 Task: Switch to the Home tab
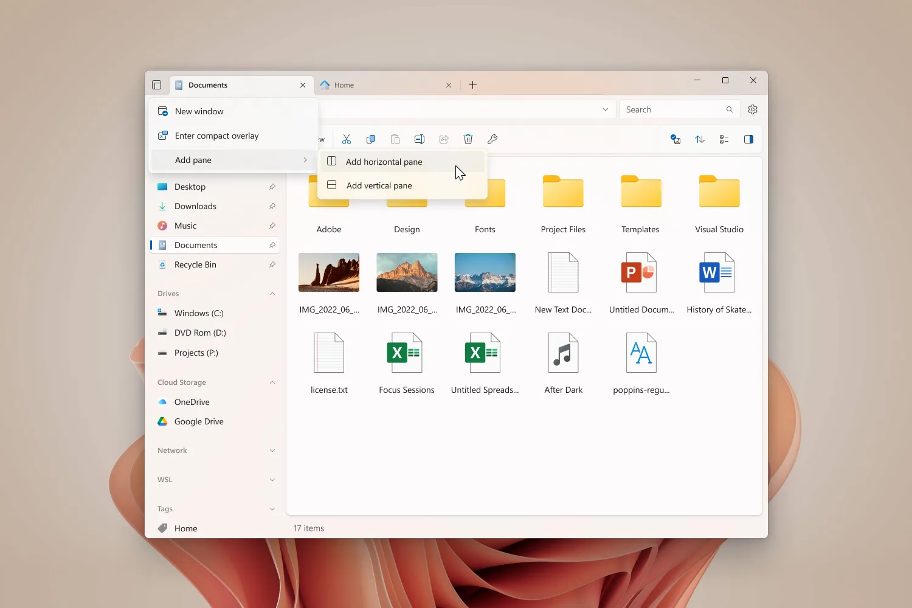click(345, 85)
